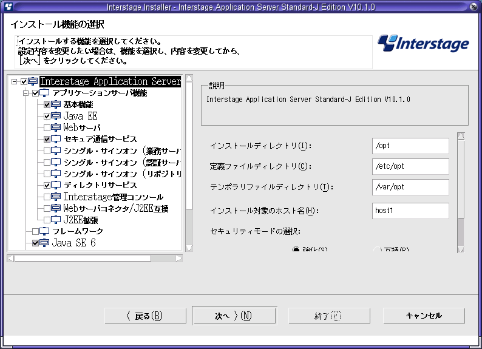This screenshot has width=482, height=349.
Task: Click the Java EE component icon
Action: pos(56,116)
